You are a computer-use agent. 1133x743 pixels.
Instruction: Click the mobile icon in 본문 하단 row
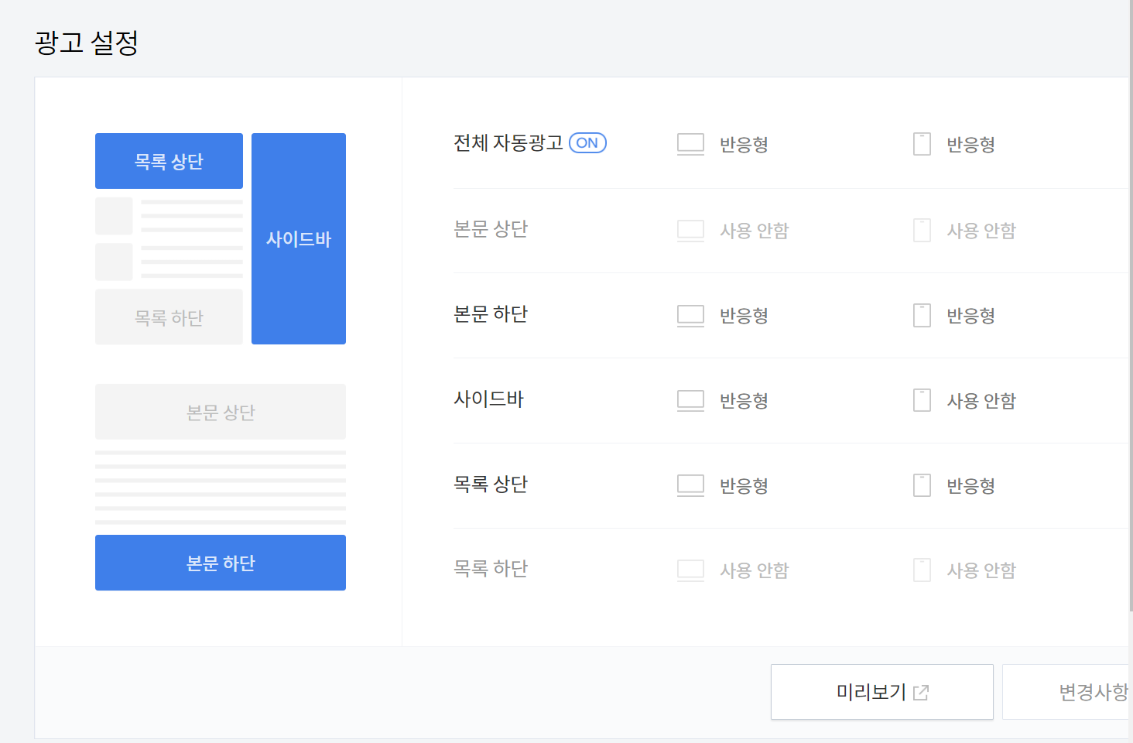pos(922,315)
